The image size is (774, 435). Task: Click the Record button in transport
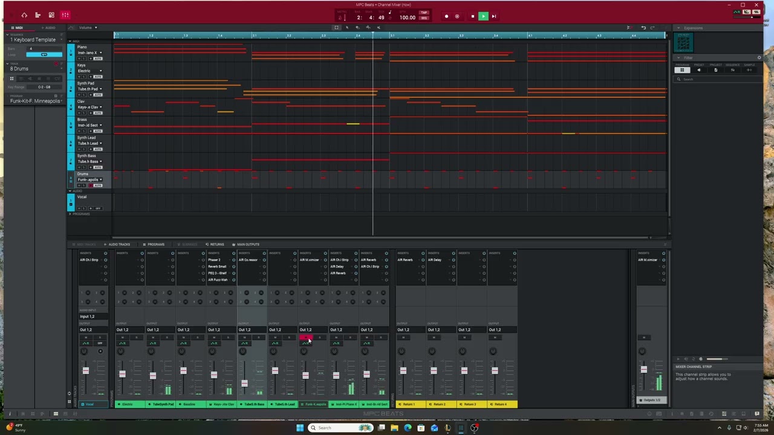(x=446, y=16)
